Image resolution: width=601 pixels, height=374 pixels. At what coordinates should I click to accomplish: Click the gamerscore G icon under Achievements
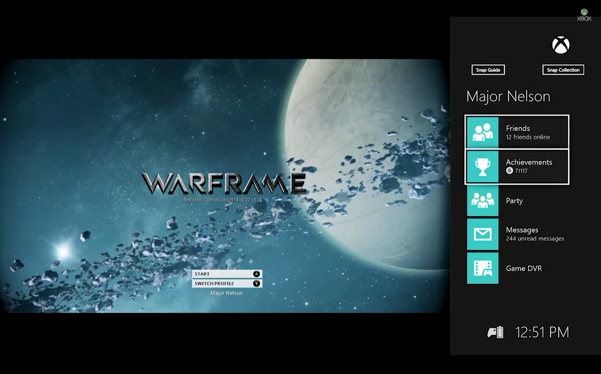pos(509,170)
